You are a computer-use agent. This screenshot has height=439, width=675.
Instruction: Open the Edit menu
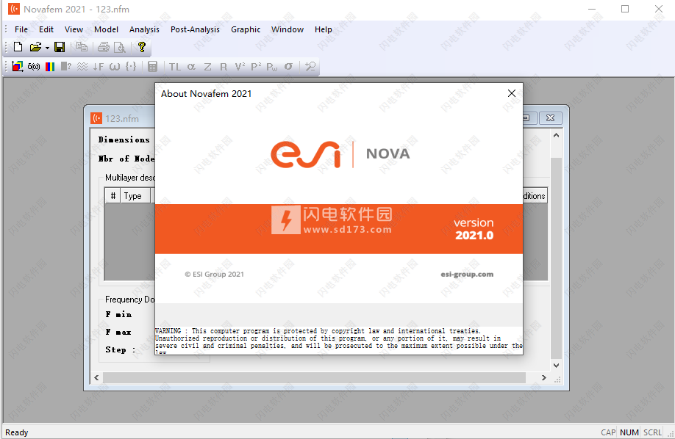pyautogui.click(x=46, y=29)
